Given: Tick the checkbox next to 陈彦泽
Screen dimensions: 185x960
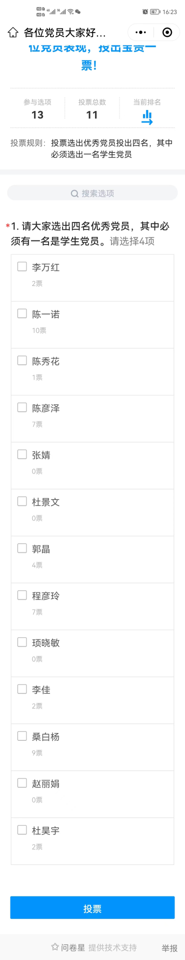Looking at the screenshot, I should (22, 407).
